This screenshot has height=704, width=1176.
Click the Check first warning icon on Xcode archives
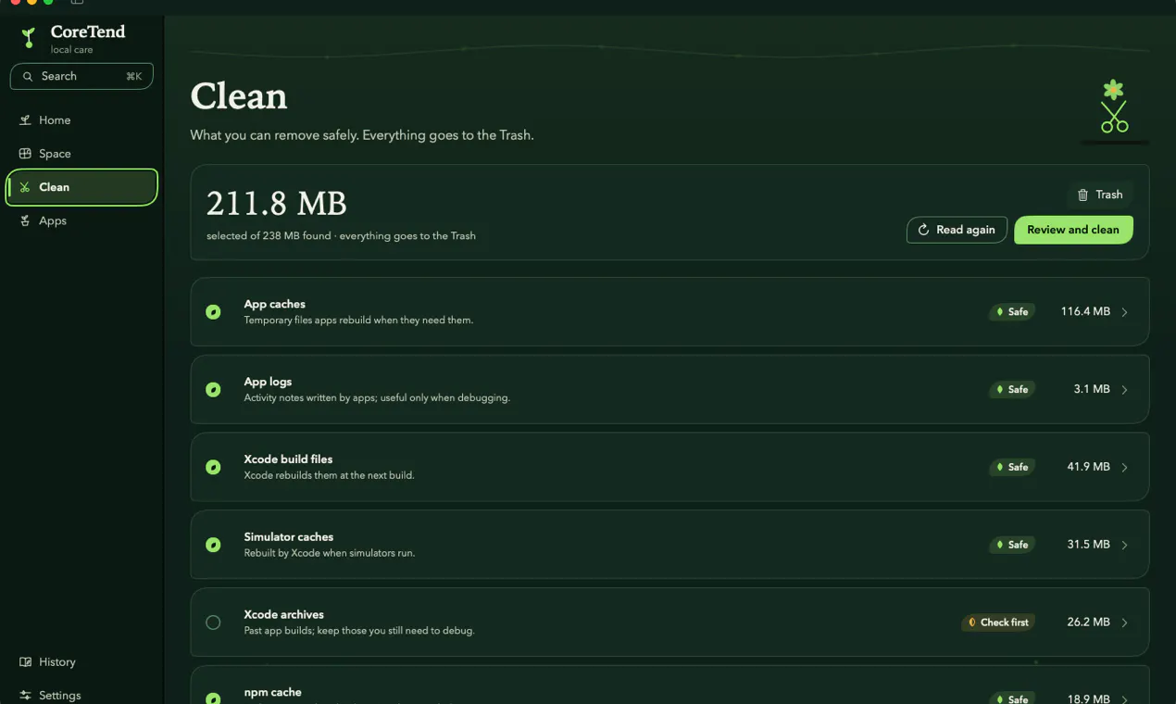(971, 622)
